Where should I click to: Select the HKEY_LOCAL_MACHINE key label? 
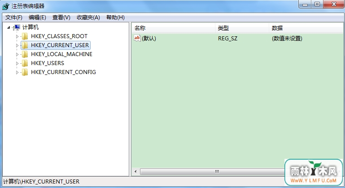pos(61,54)
